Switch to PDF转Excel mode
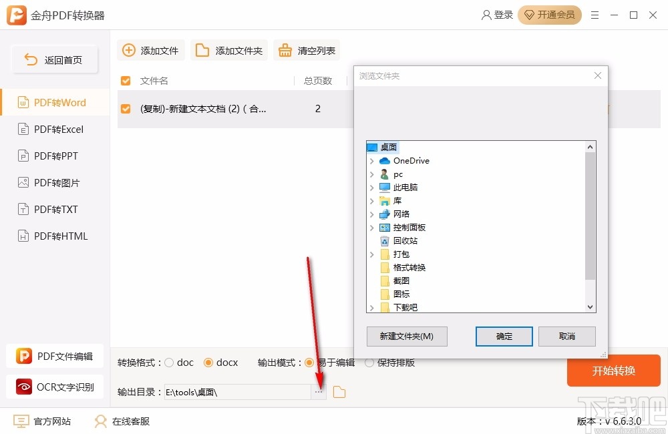The width and height of the screenshot is (668, 434). (x=55, y=129)
